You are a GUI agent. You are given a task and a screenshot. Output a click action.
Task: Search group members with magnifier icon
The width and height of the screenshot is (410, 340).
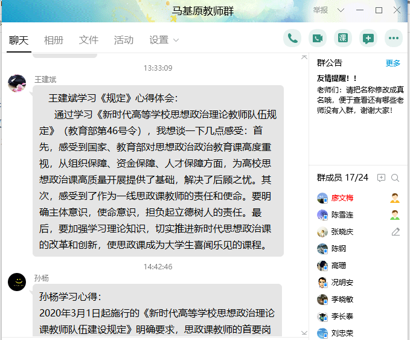click(x=396, y=178)
